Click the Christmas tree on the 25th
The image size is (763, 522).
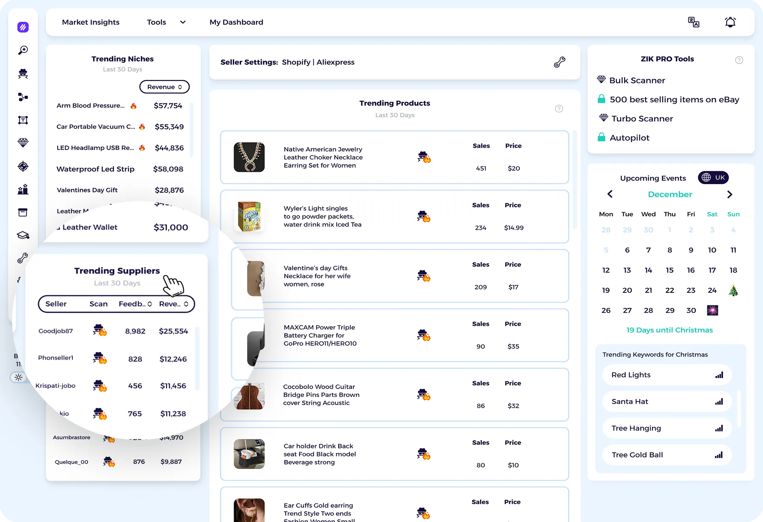pyautogui.click(x=733, y=290)
